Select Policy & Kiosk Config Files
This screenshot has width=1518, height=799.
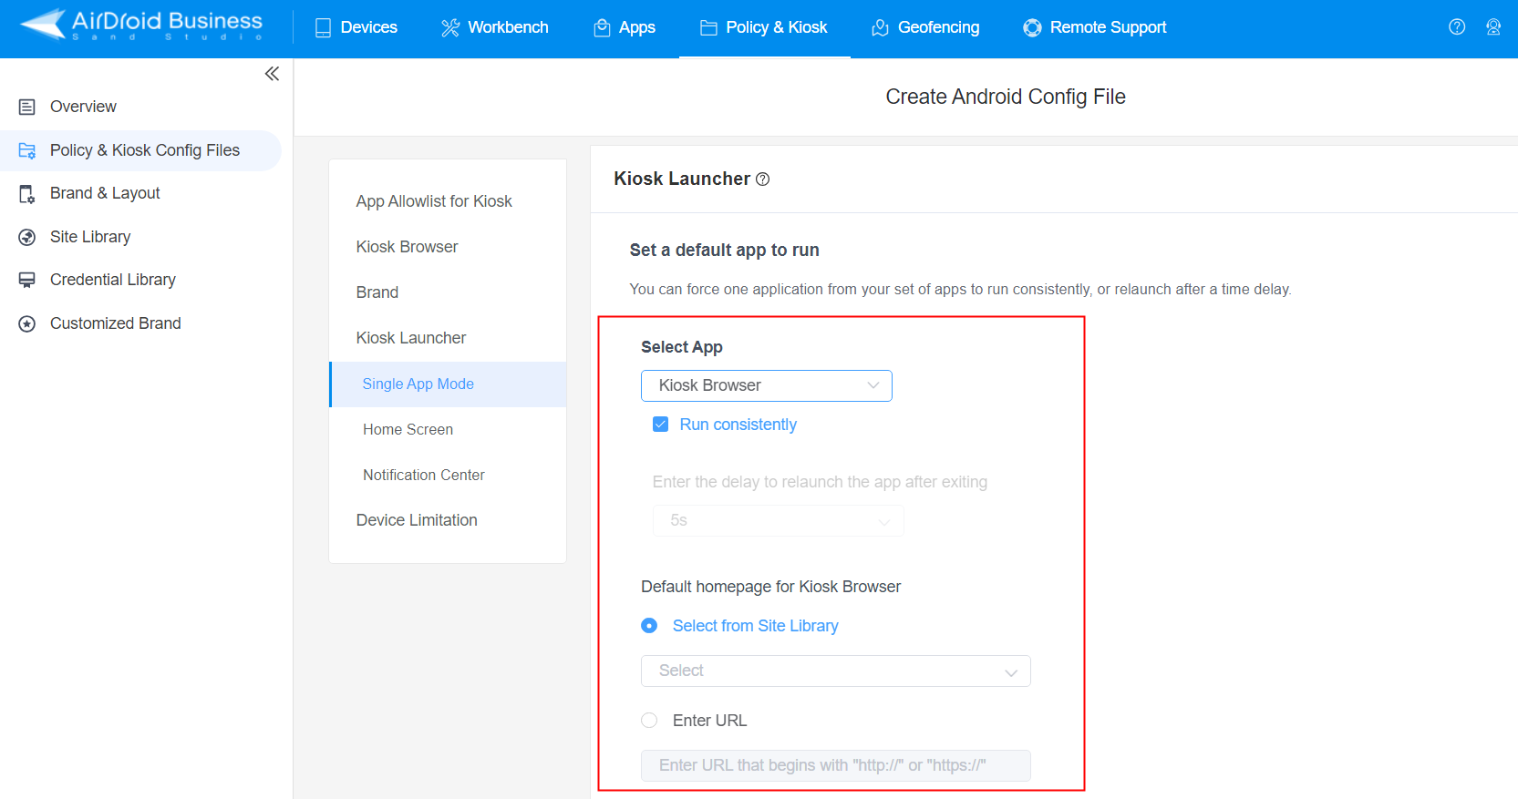click(x=141, y=150)
